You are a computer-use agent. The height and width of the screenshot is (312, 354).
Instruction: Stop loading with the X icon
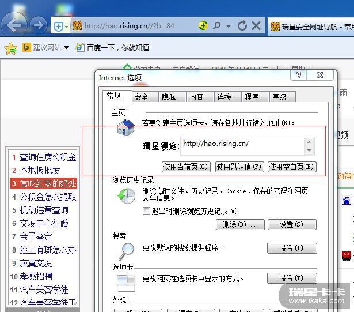256,25
